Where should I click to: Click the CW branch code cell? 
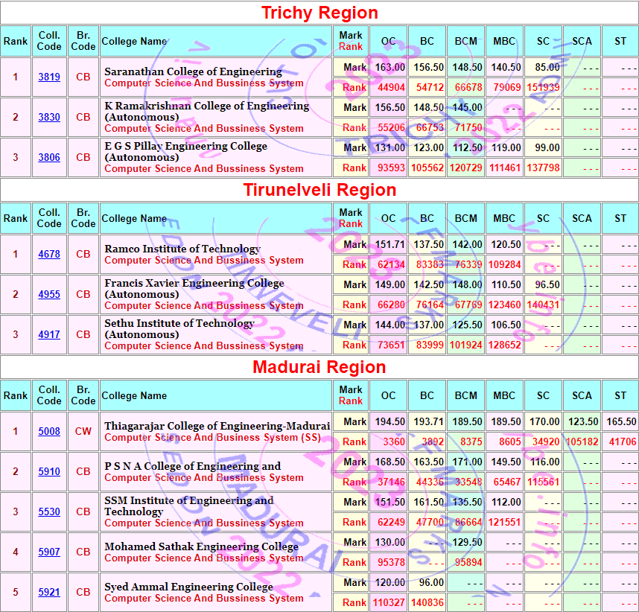pyautogui.click(x=83, y=431)
